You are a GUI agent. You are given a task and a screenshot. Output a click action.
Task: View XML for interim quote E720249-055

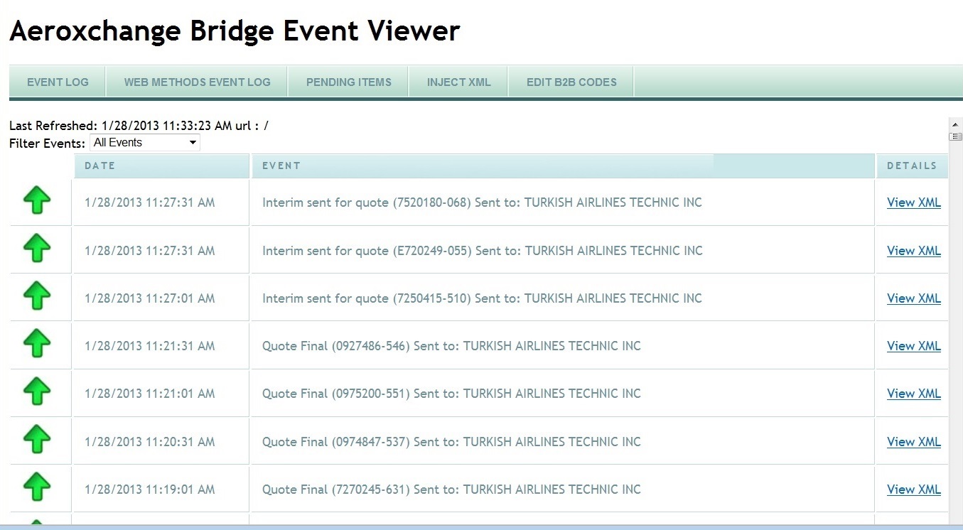pyautogui.click(x=914, y=251)
